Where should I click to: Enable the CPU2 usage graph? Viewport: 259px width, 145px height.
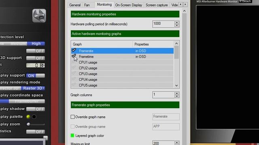click(x=74, y=68)
